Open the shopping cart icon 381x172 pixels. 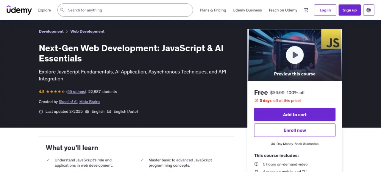tap(306, 10)
